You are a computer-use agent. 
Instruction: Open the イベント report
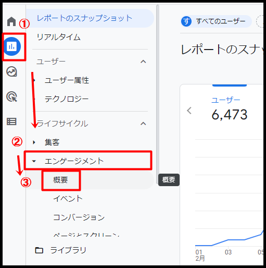tap(68, 199)
